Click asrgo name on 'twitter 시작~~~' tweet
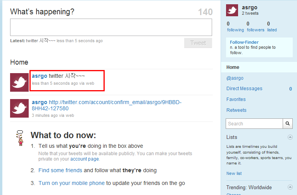297x195 pixels. [40, 76]
